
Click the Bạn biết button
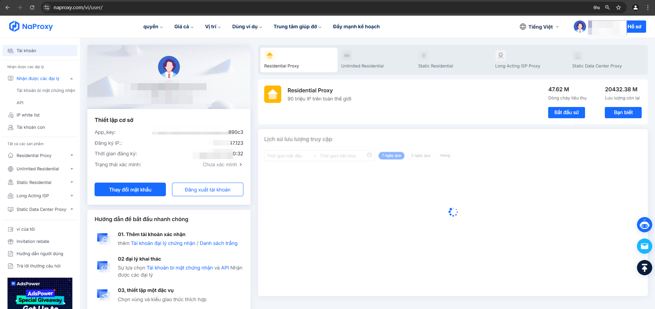[623, 112]
